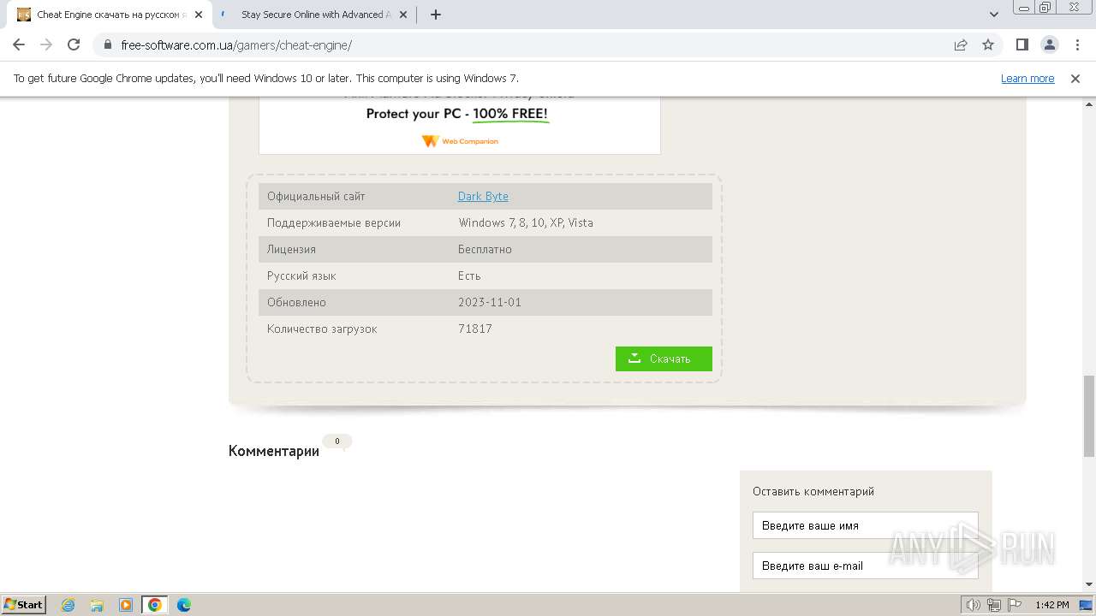Select the Бесплатно license value
The height and width of the screenshot is (616, 1096).
click(485, 250)
